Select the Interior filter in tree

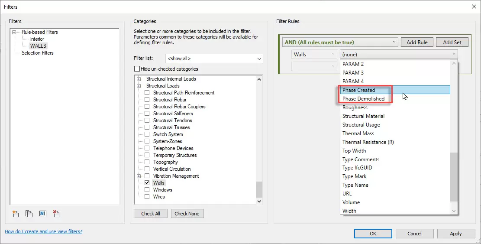37,39
